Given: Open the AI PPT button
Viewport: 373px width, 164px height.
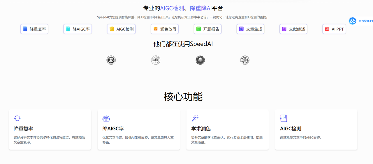Looking at the screenshot, I should tap(334, 29).
